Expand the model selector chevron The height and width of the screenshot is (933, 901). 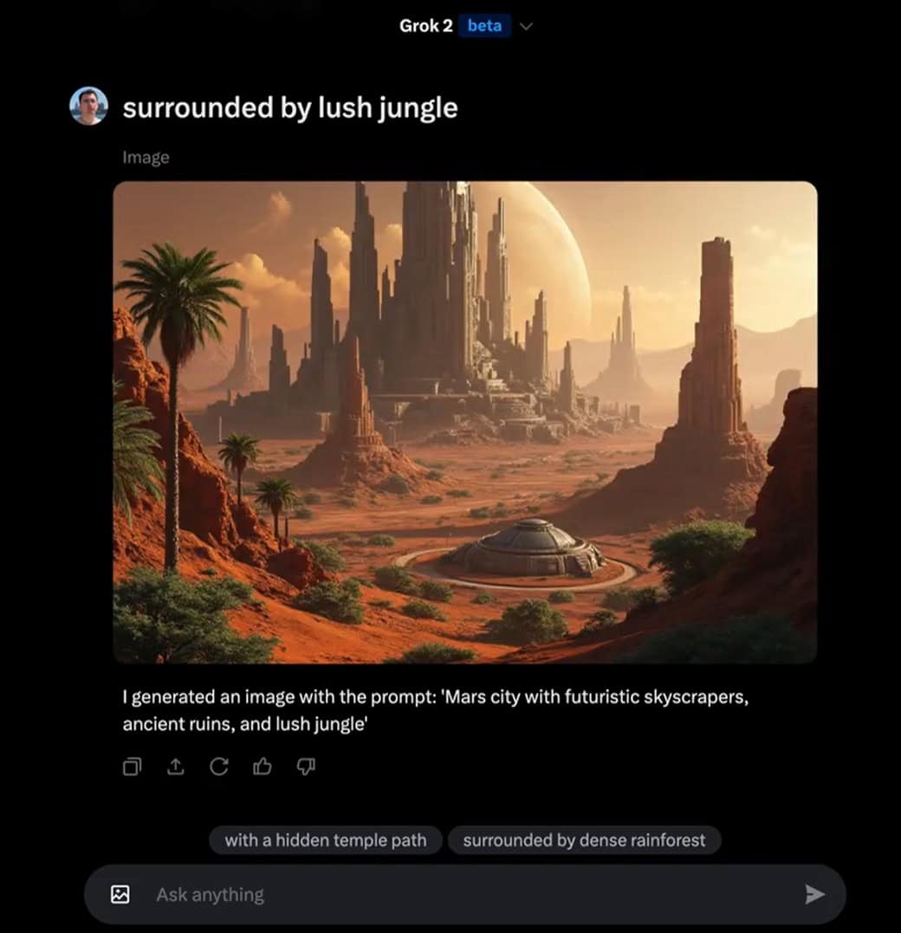(x=526, y=26)
